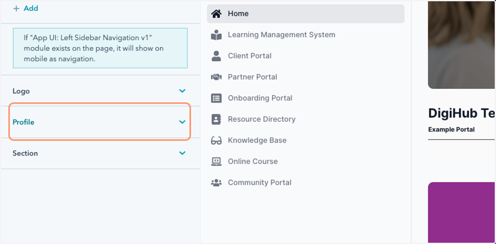Screen dimensions: 496x244
Task: Click the Logo label
Action: [21, 91]
